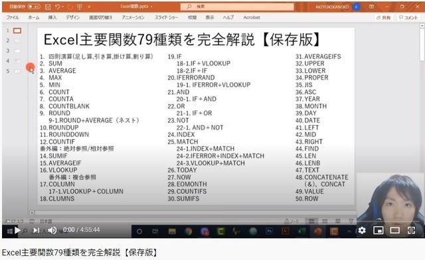
Task: Click the 共有 share button
Action: (384, 18)
